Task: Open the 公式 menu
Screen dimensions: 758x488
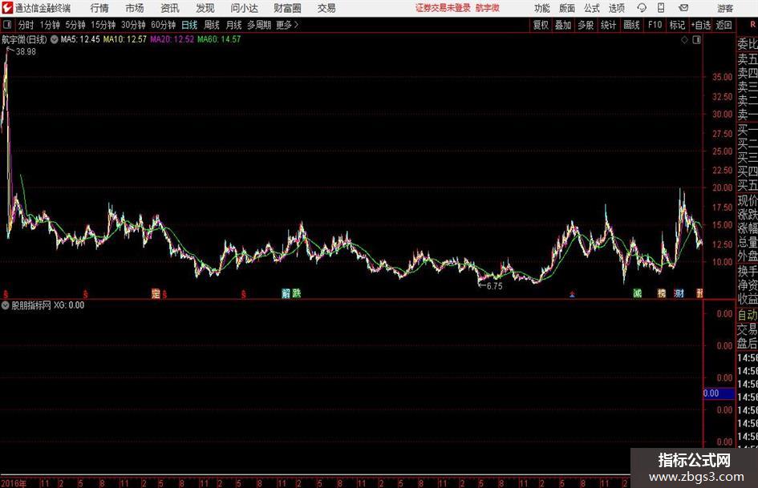Action: click(591, 8)
